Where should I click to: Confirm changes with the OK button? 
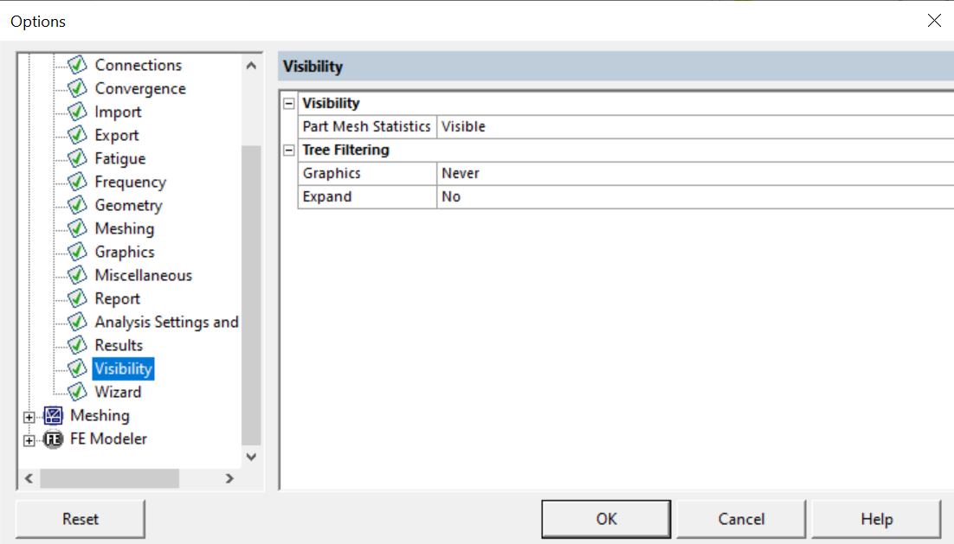(606, 519)
